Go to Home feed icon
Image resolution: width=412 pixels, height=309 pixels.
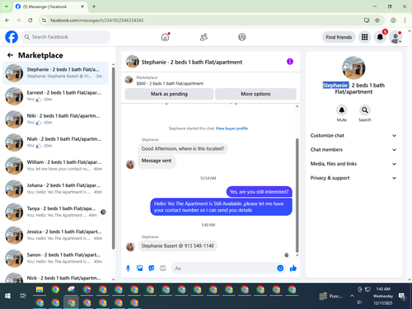pos(165,37)
